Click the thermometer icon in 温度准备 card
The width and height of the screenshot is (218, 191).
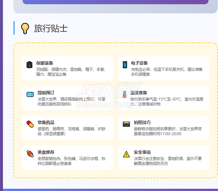tap(125, 94)
